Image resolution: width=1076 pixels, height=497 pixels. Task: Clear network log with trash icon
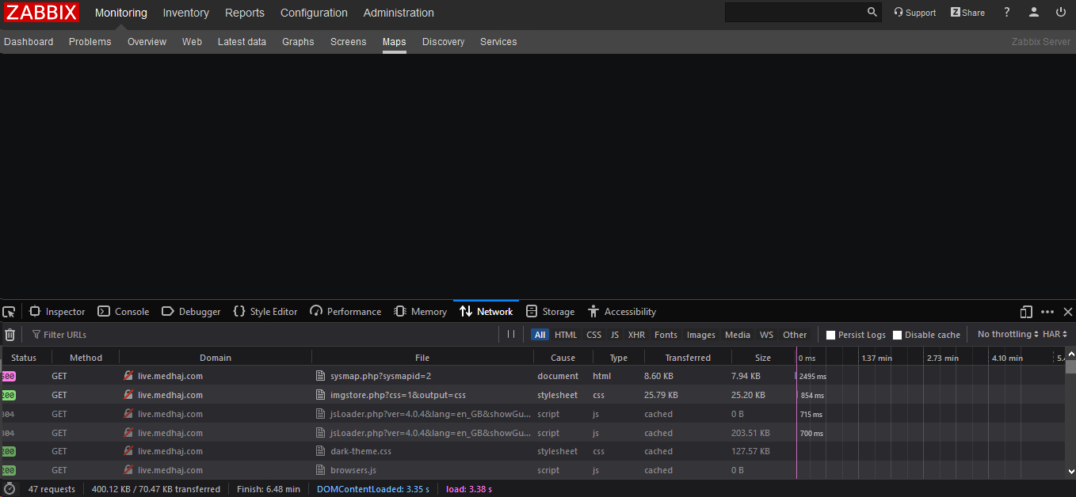click(x=10, y=335)
